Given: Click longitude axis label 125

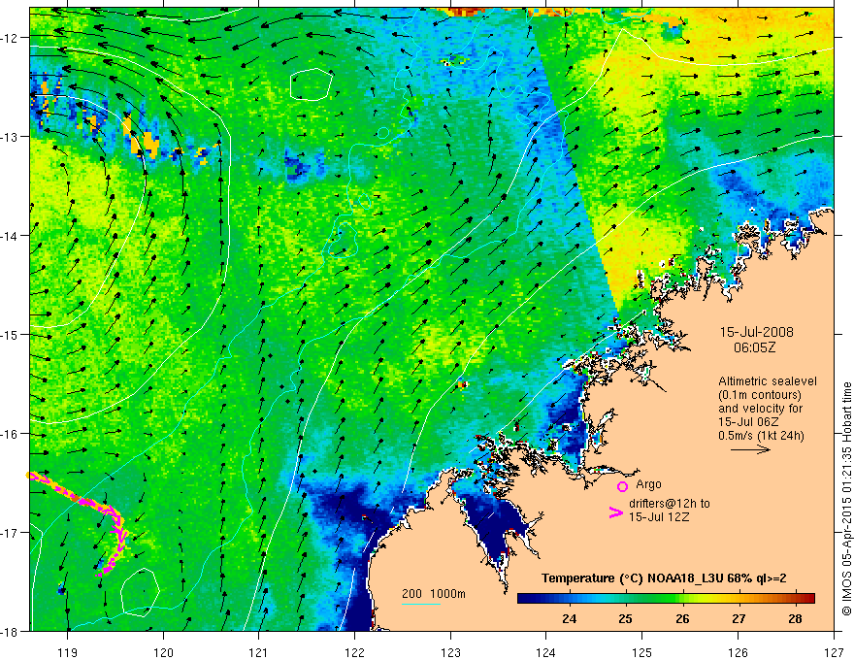Looking at the screenshot, I should pos(642,652).
